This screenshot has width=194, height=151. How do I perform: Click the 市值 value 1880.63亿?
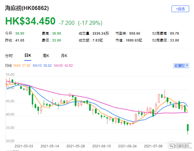point(134,40)
